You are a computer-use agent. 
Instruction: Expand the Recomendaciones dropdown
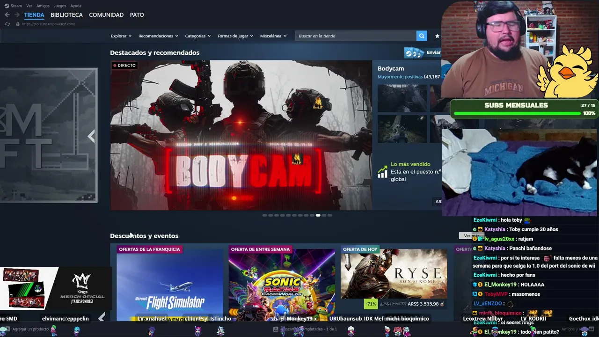[158, 36]
